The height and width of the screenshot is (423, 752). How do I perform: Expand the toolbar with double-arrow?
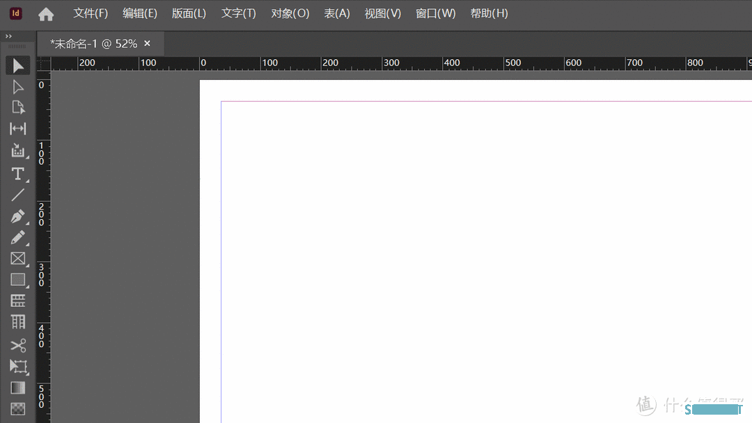pyautogui.click(x=8, y=36)
